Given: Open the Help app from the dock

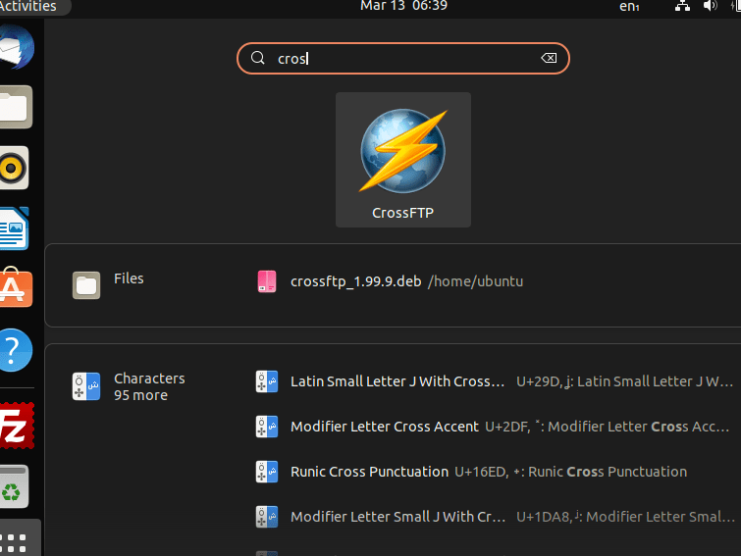Looking at the screenshot, I should point(16,350).
